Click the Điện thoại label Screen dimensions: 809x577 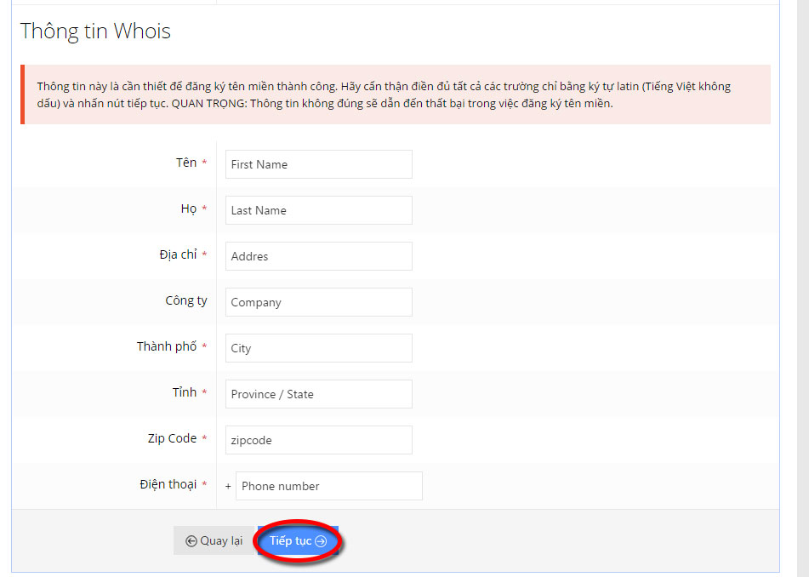(168, 484)
